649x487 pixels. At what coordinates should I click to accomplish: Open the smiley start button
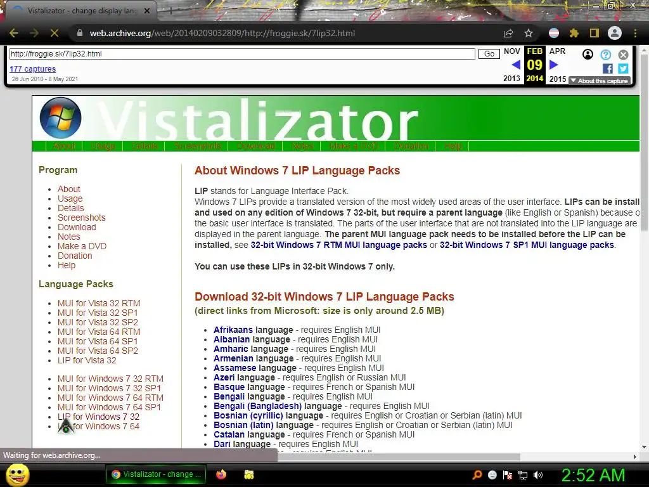(18, 474)
